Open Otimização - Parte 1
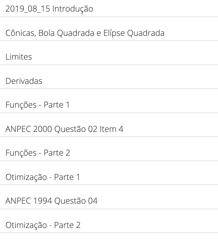Viewport: 218px width, 239px height. click(109, 177)
